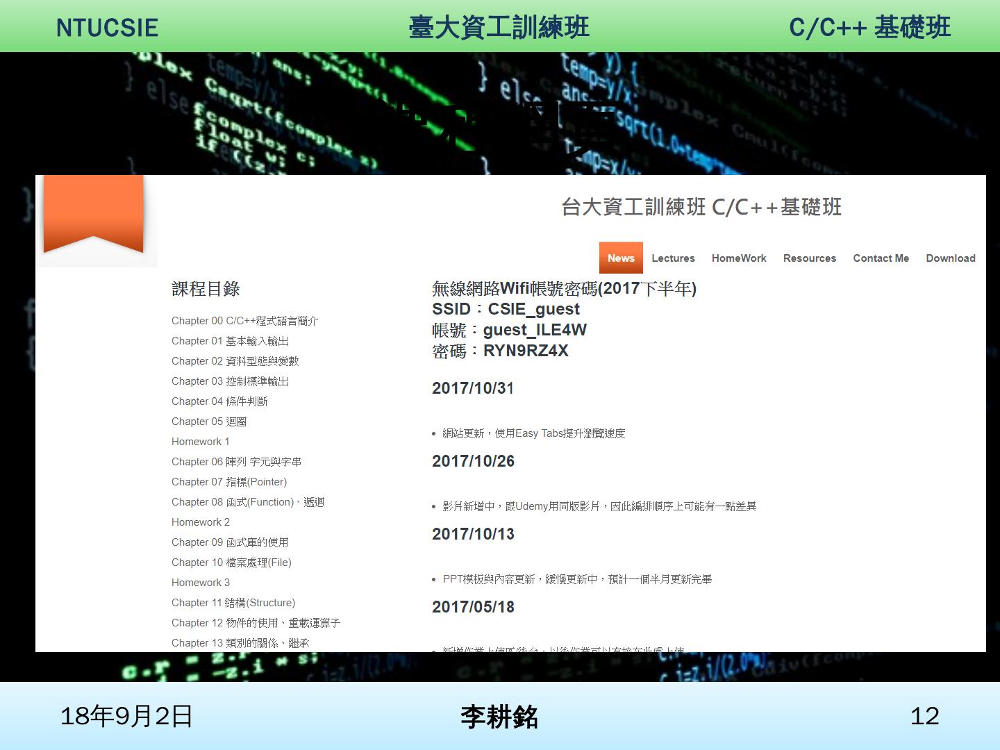Click Chapter 08 Function link

pos(248,502)
